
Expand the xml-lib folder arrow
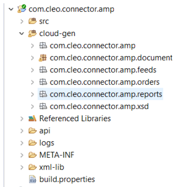22,167
